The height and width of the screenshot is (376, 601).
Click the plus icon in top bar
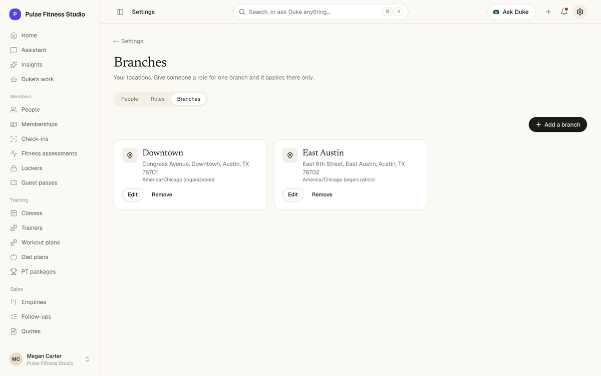pyautogui.click(x=548, y=12)
